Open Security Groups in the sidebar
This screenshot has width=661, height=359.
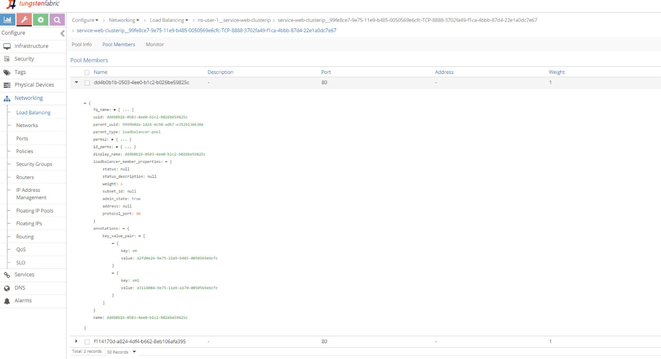pos(34,164)
